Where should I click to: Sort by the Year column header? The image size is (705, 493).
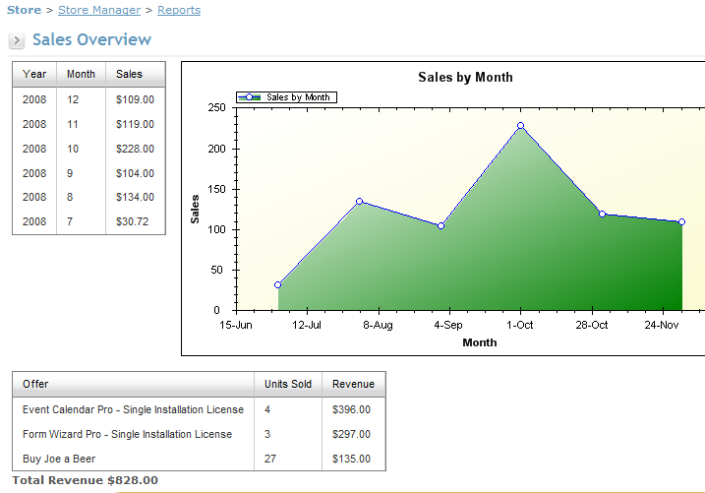click(x=34, y=74)
